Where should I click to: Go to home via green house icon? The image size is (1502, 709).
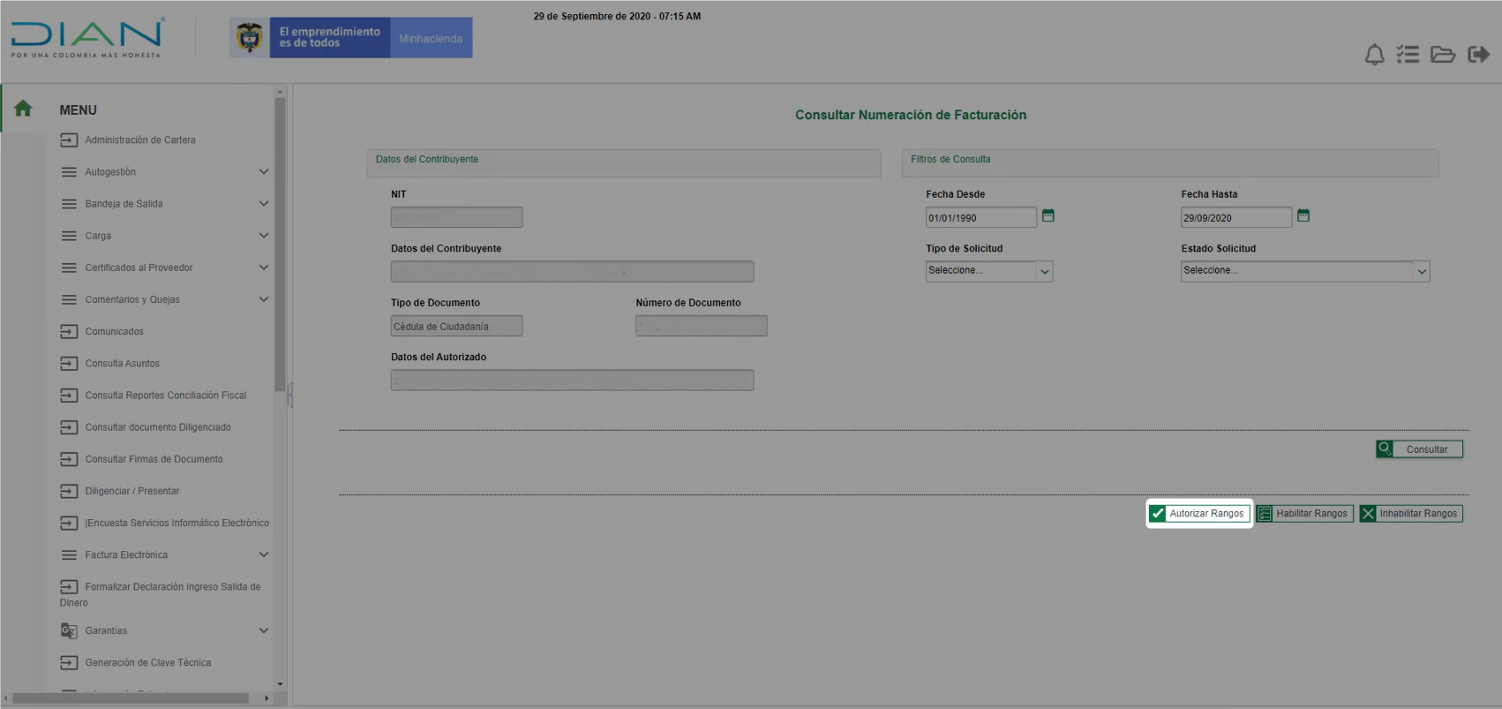pyautogui.click(x=23, y=109)
